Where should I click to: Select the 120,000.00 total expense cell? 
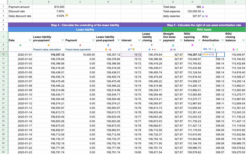(192, 11)
